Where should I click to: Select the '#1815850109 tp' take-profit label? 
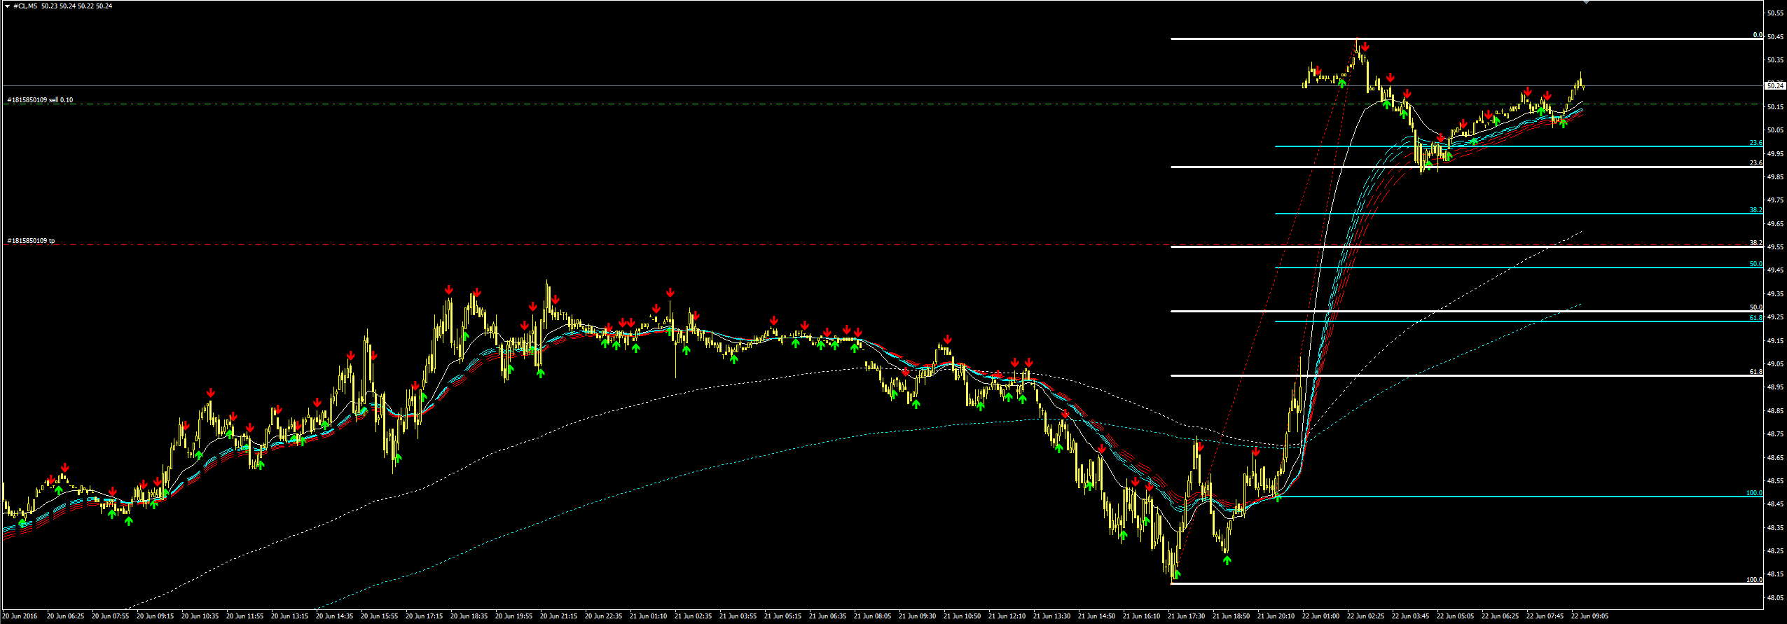click(x=31, y=241)
